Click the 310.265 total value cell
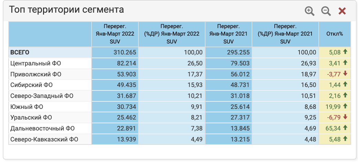358x163 pixels. pos(125,52)
